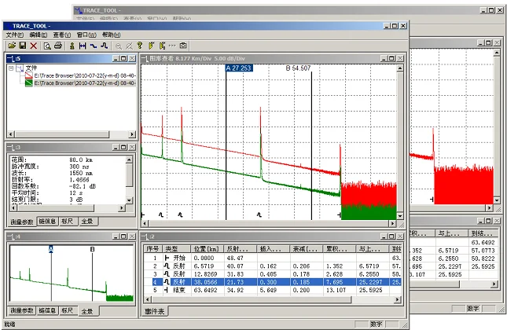Click the camera snapshot toolbar icon

coord(183,46)
